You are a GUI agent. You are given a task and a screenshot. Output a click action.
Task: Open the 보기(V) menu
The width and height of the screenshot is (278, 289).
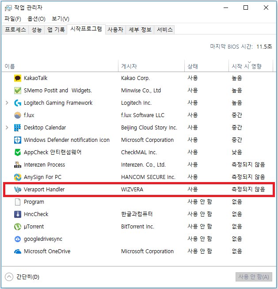61,19
